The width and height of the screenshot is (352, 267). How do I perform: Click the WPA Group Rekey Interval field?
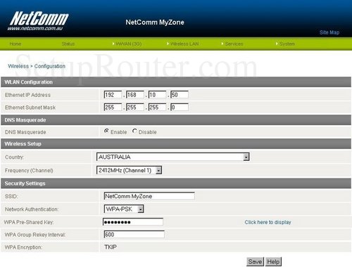click(134, 234)
